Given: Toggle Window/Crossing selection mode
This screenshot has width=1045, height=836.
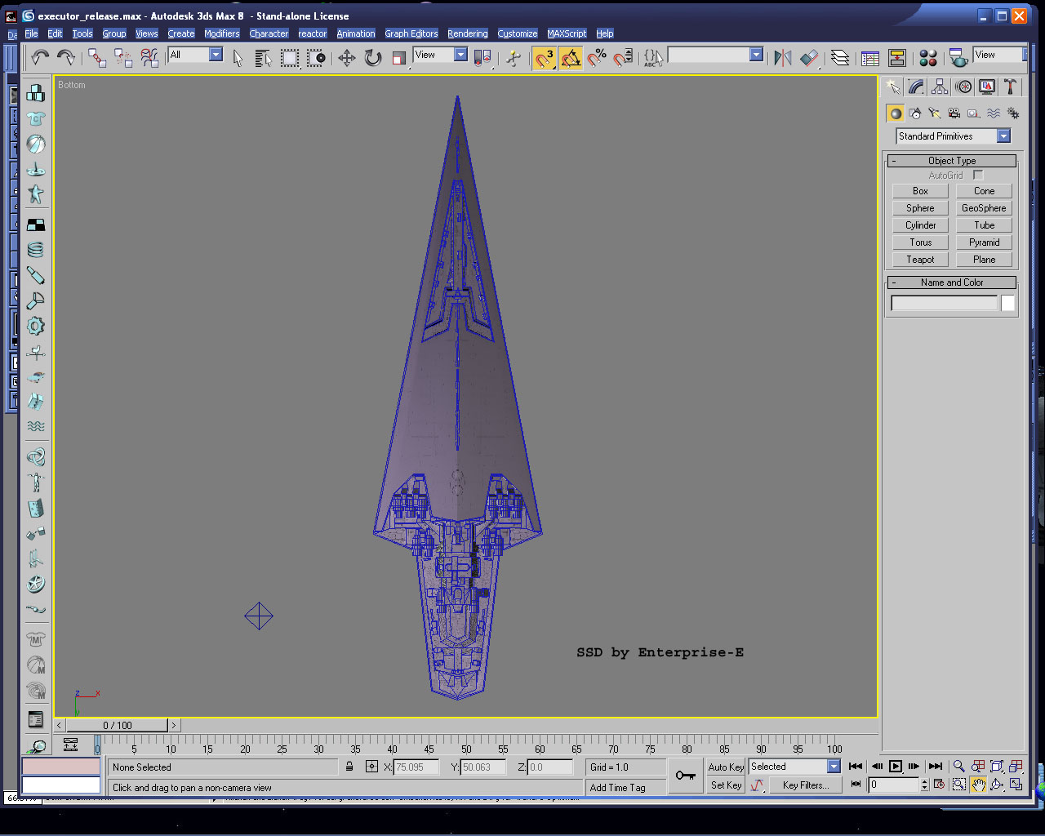Looking at the screenshot, I should point(316,57).
